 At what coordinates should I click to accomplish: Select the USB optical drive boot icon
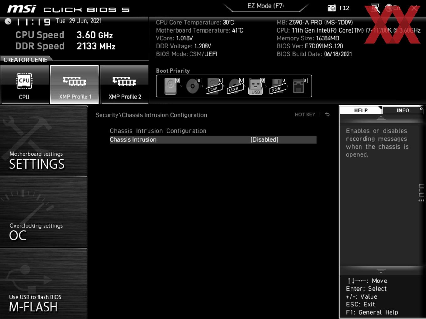(236, 86)
